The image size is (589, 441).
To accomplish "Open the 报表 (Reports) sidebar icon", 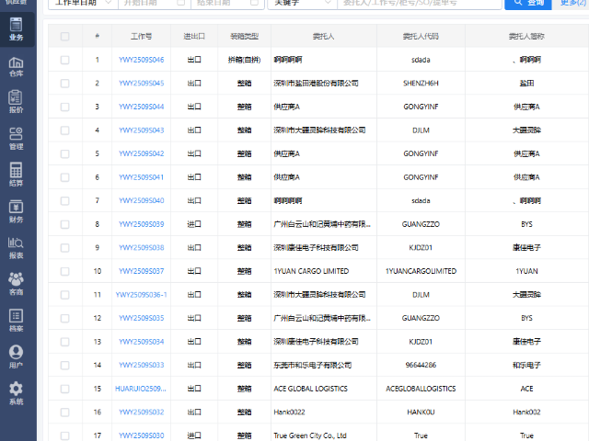I will (17, 247).
